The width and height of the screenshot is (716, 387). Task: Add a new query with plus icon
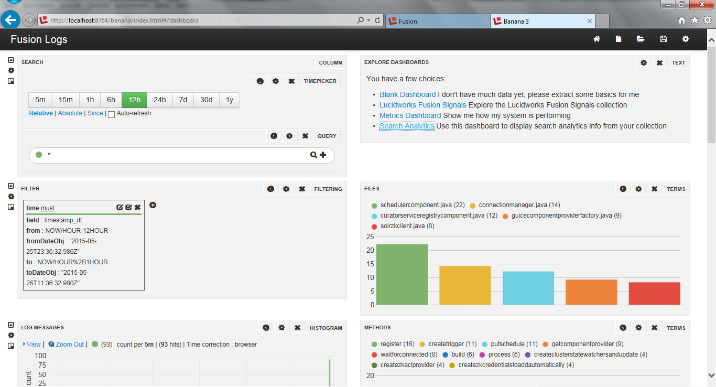tap(323, 155)
